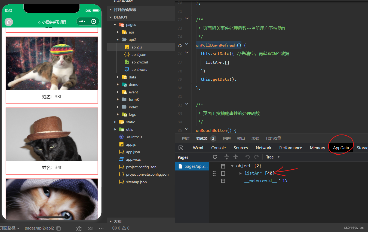Fold code at line 75 onPullDownRefresh
Screen dimensions: 368x232
186,44
